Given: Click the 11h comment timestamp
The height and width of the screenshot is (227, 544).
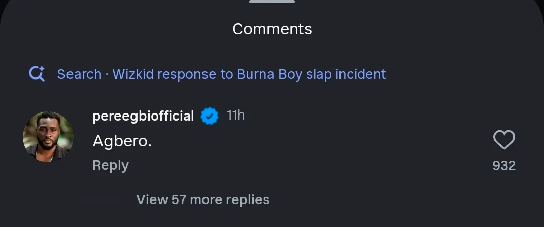Looking at the screenshot, I should (235, 116).
